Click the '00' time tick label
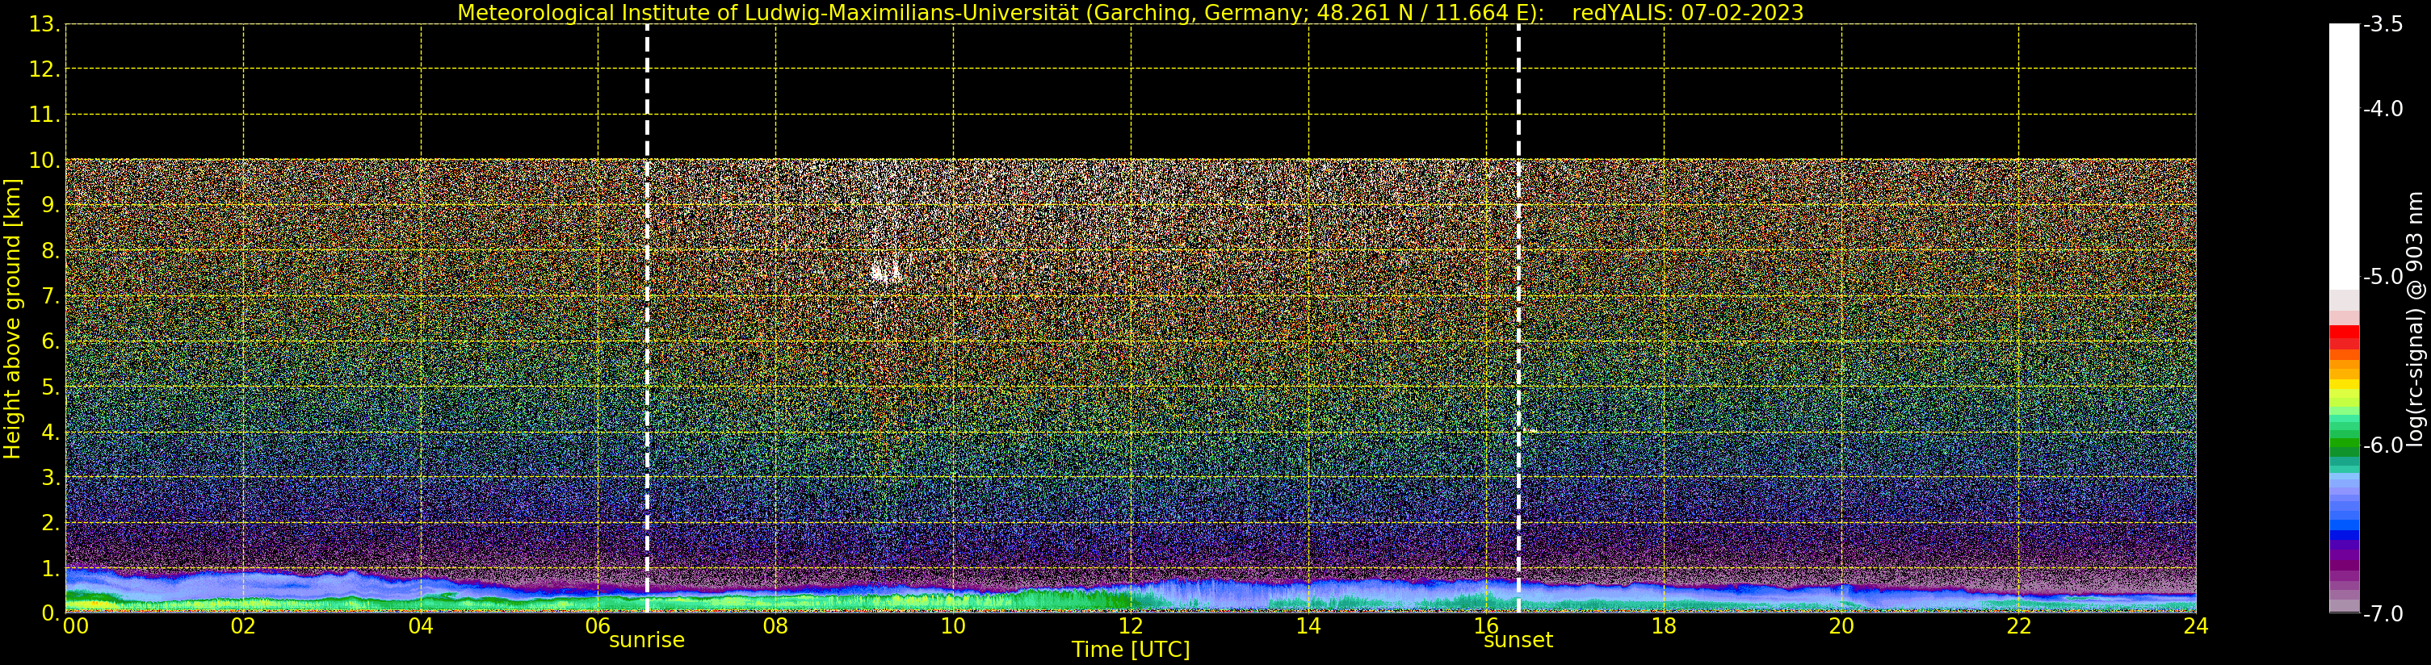Viewport: 2431px width, 665px height. (x=75, y=626)
